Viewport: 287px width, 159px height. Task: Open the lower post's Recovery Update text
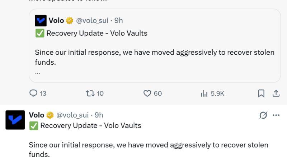(x=90, y=125)
